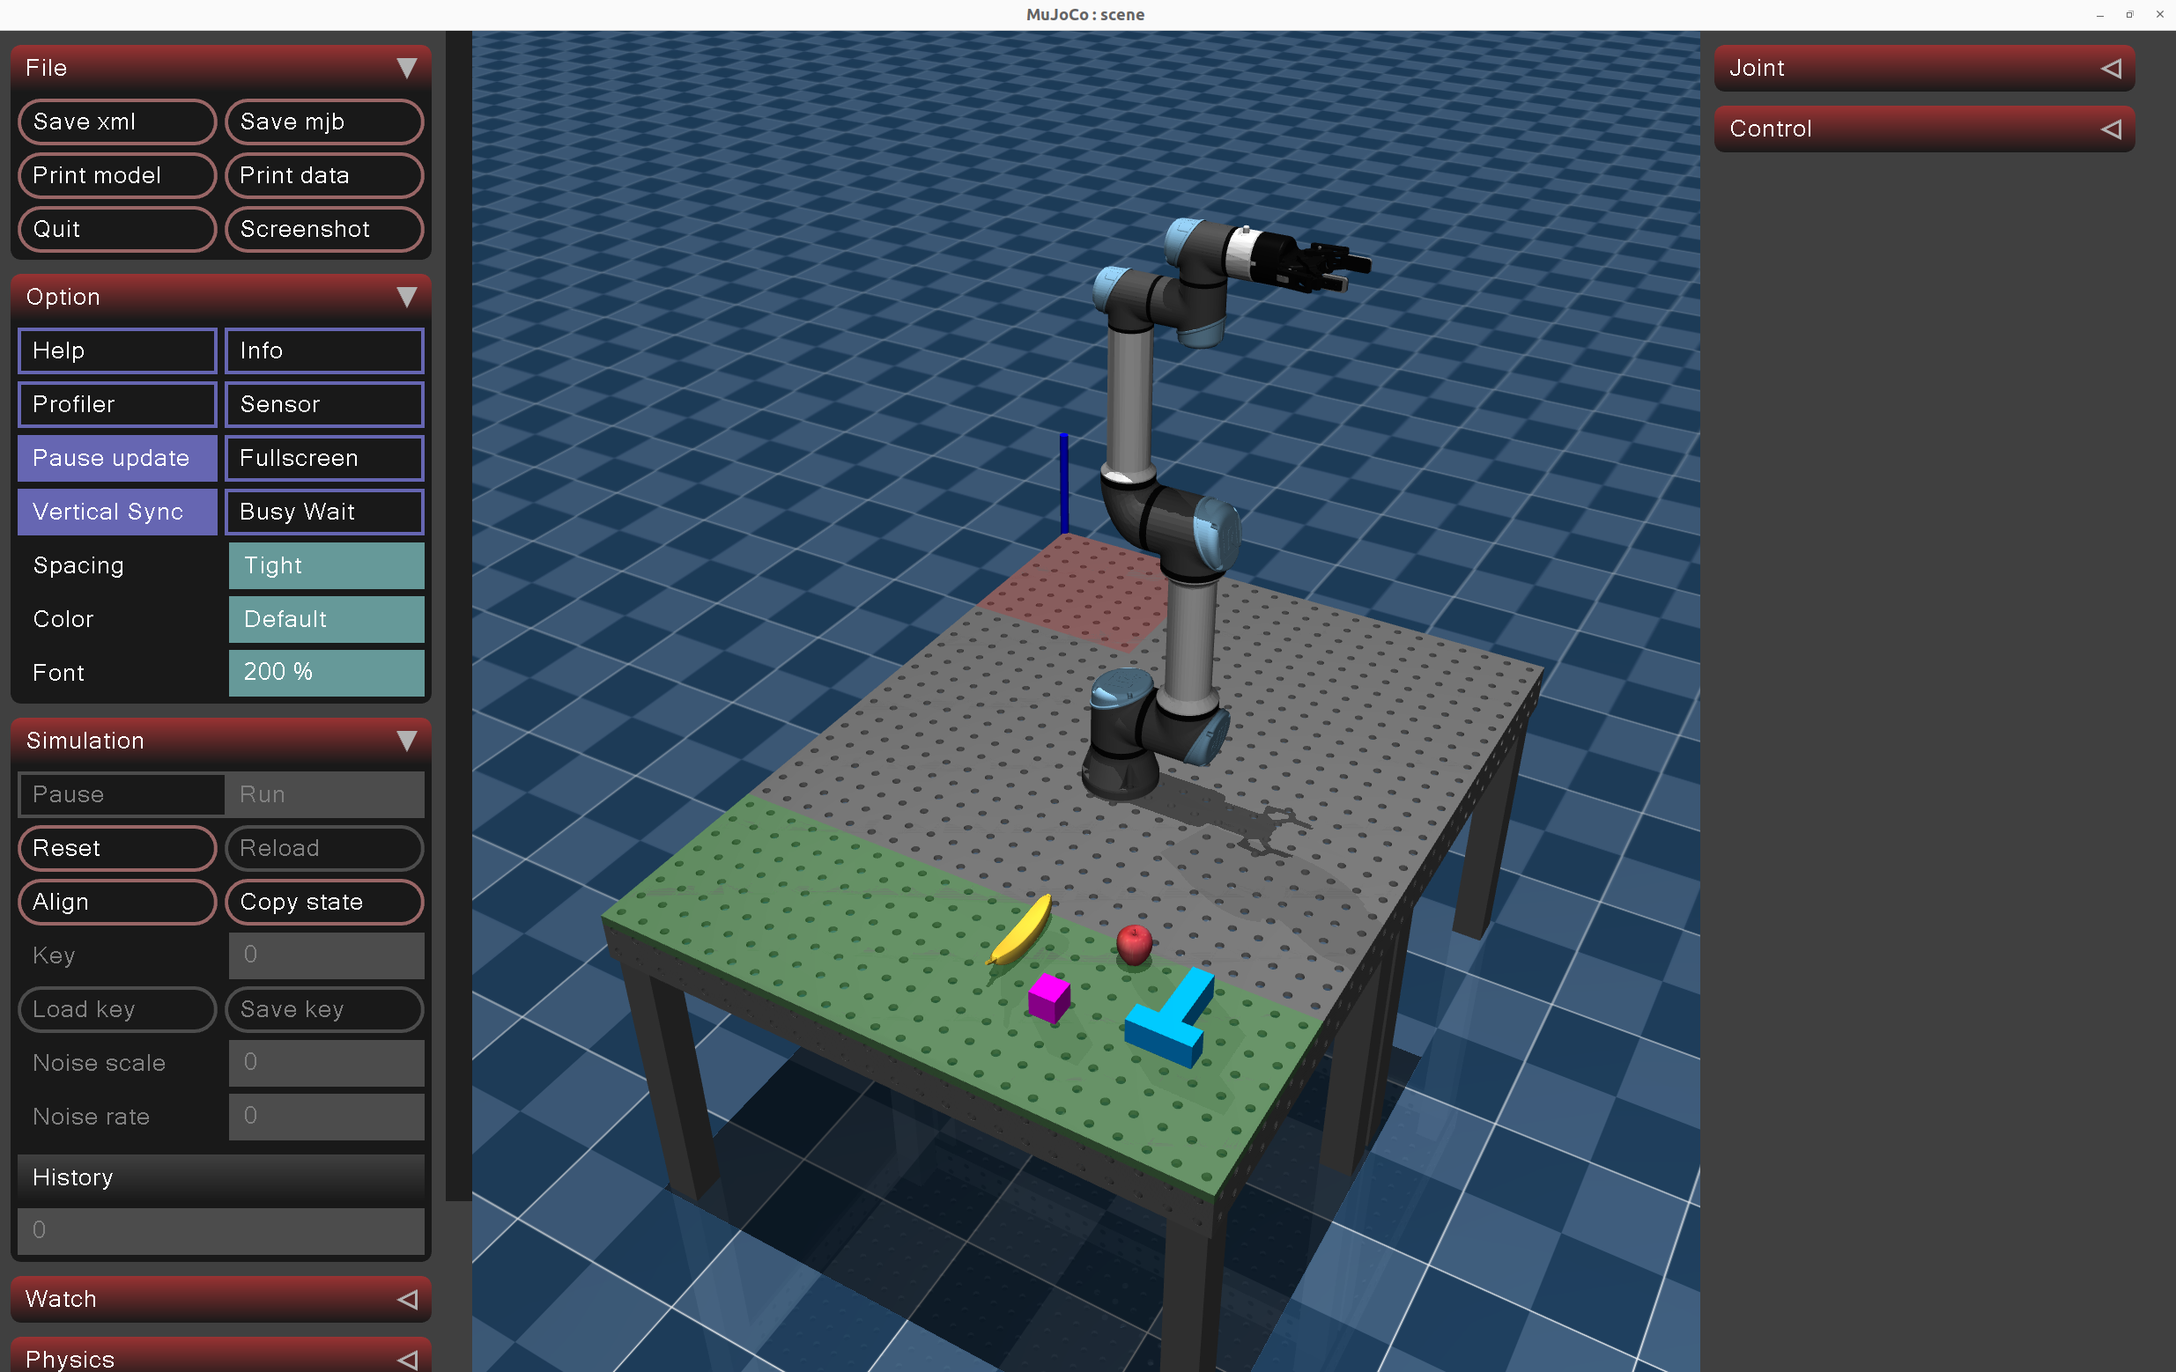The width and height of the screenshot is (2176, 1372).
Task: Expand the Control panel arrow
Action: point(2111,129)
